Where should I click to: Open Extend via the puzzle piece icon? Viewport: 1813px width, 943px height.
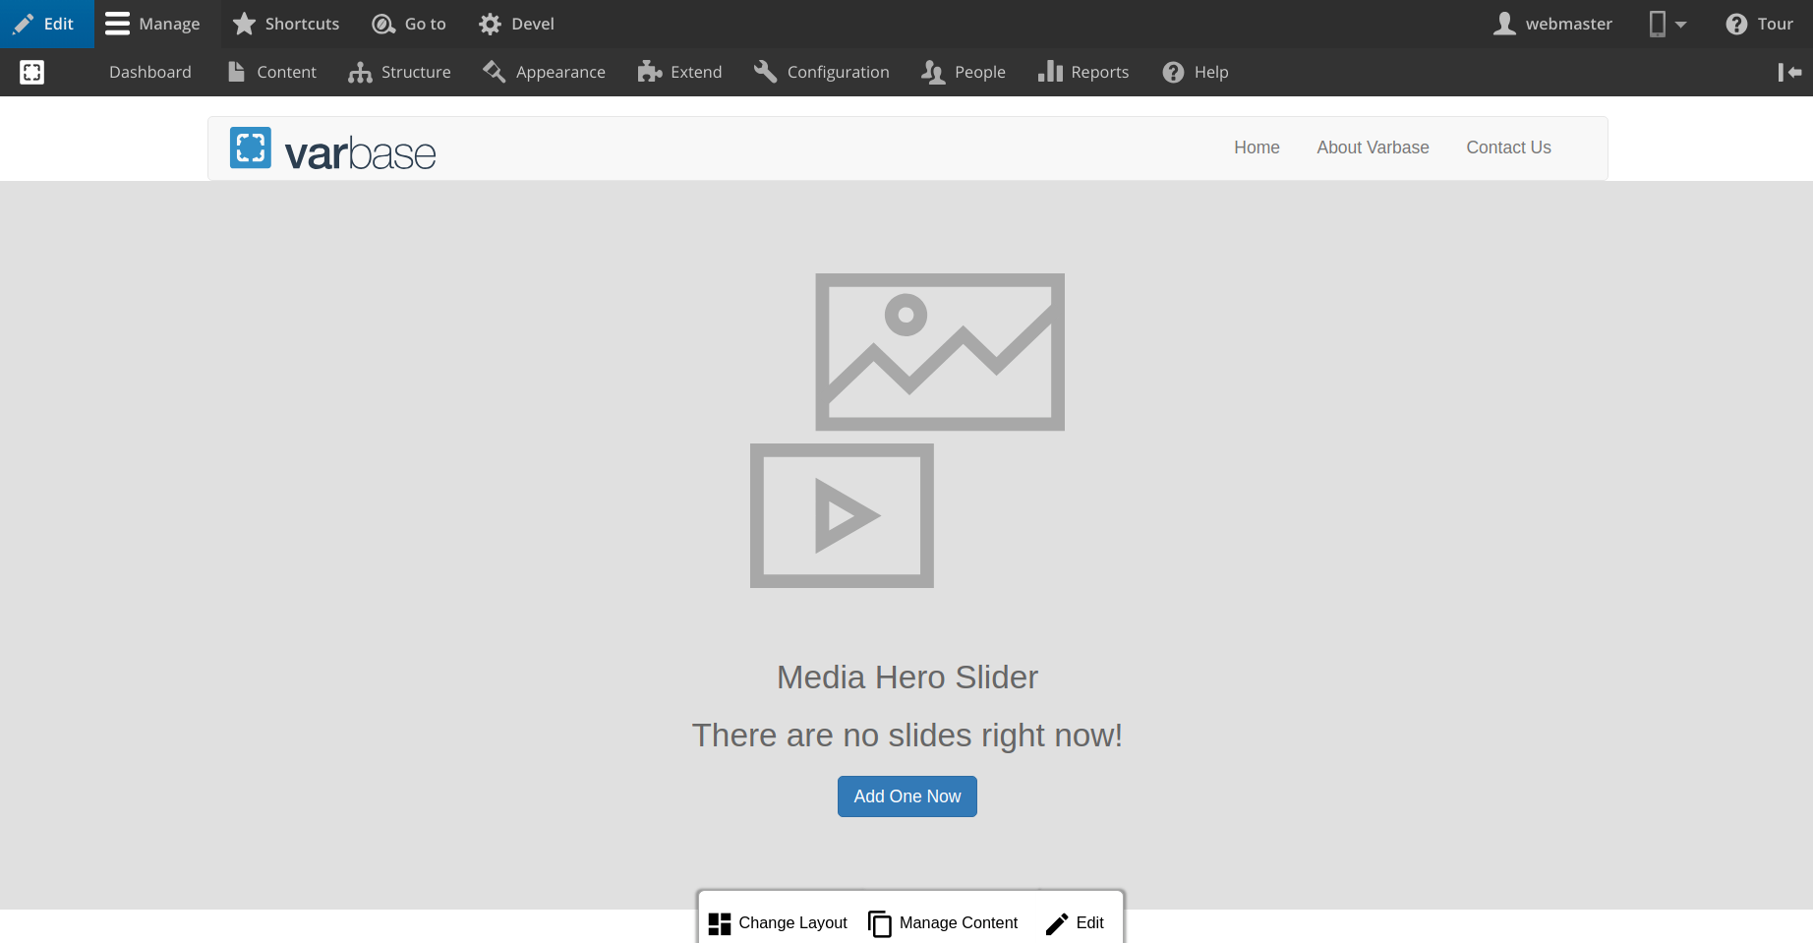tap(648, 71)
